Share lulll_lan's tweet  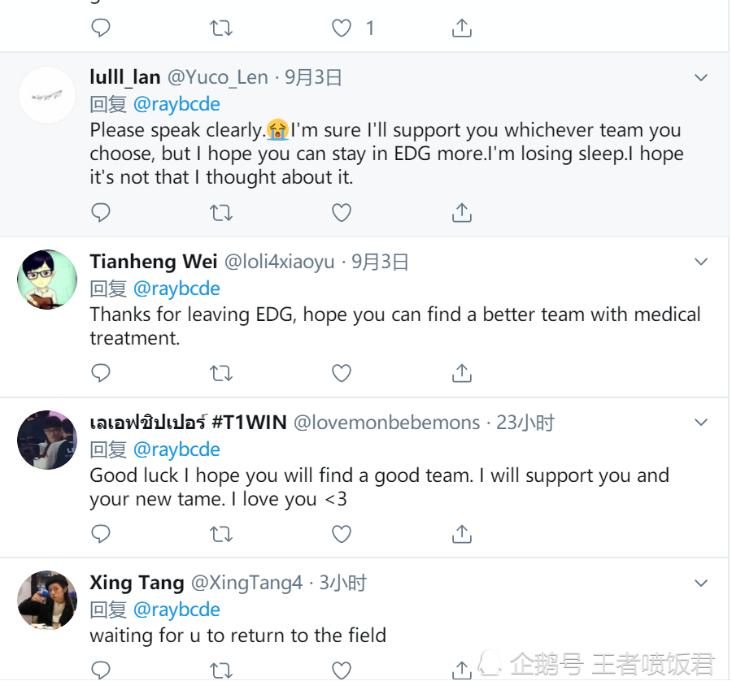tap(461, 213)
